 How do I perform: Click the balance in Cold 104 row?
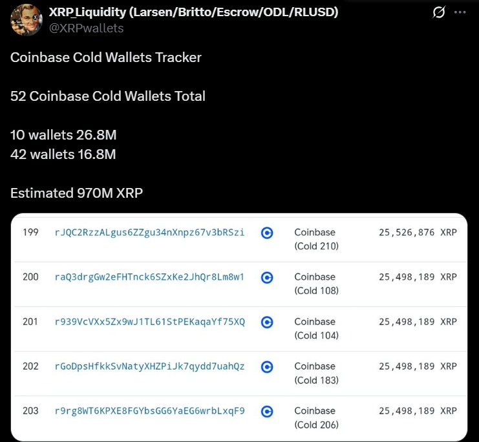(418, 322)
